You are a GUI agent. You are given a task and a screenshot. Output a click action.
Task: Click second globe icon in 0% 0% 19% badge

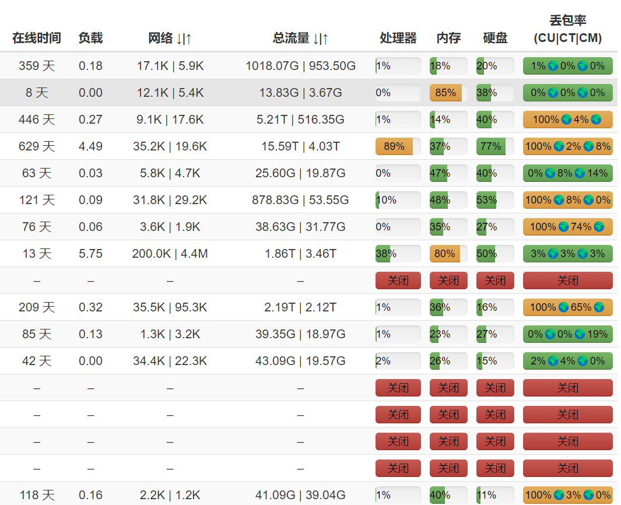click(x=580, y=334)
